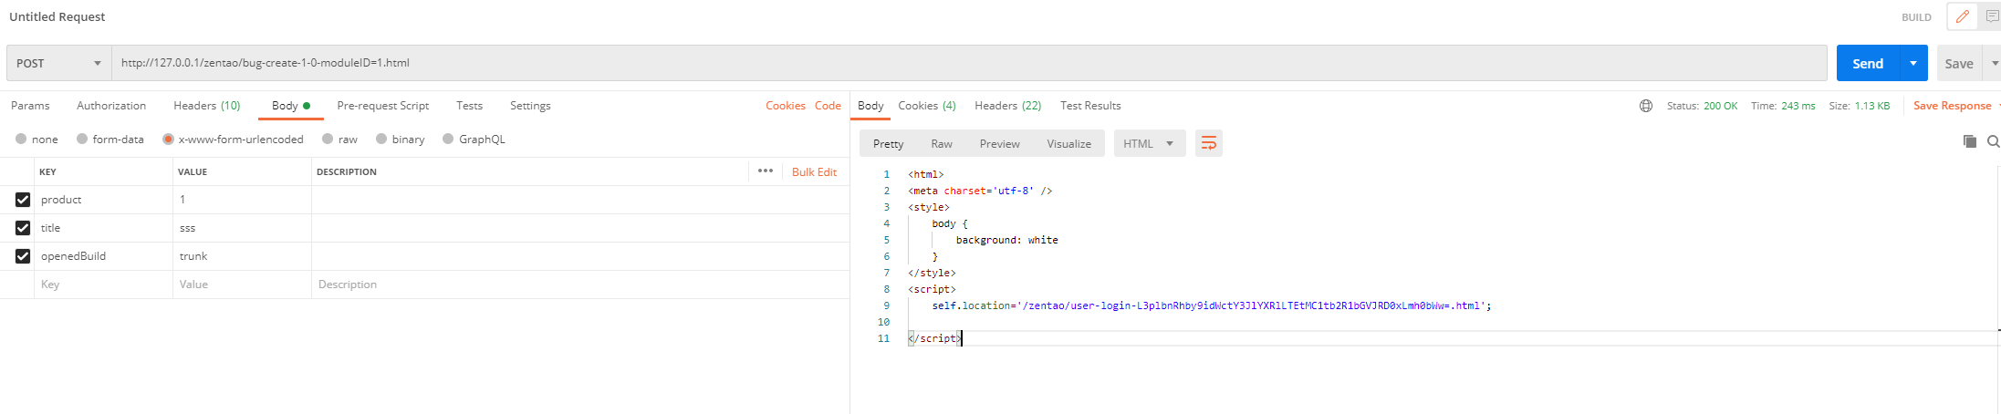Open the response Headers (22) tab
2001x414 pixels.
[1007, 106]
